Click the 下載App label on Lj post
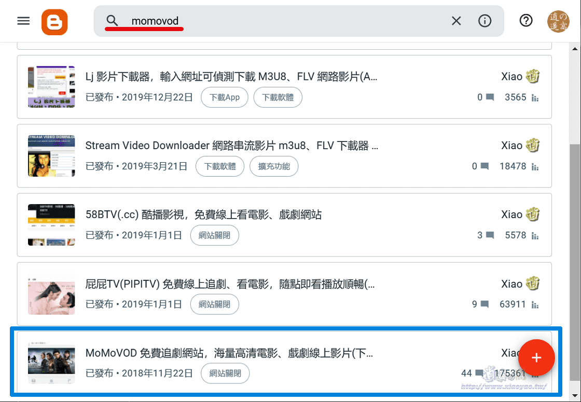The image size is (581, 402). point(225,97)
